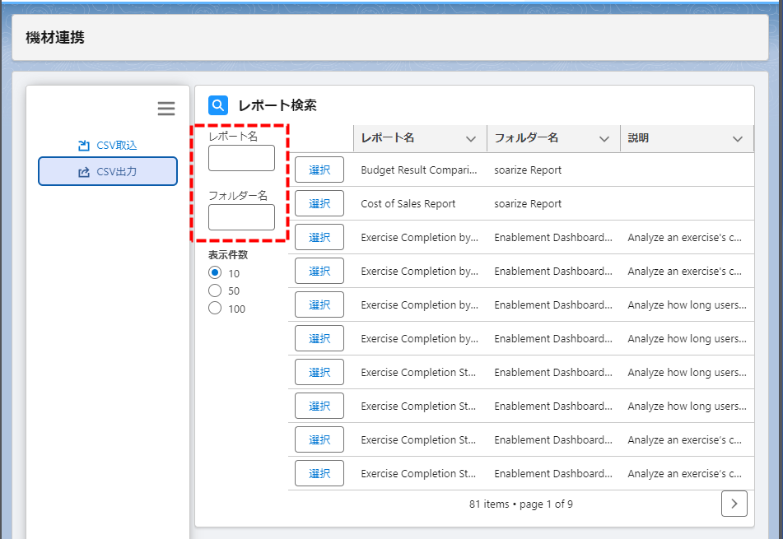This screenshot has height=539, width=783.
Task: Open the フォルダー名 column dropdown
Action: click(x=604, y=139)
